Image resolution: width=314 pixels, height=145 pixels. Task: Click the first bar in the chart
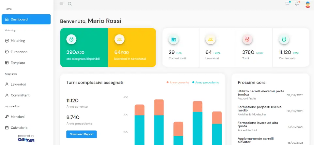[140, 125]
